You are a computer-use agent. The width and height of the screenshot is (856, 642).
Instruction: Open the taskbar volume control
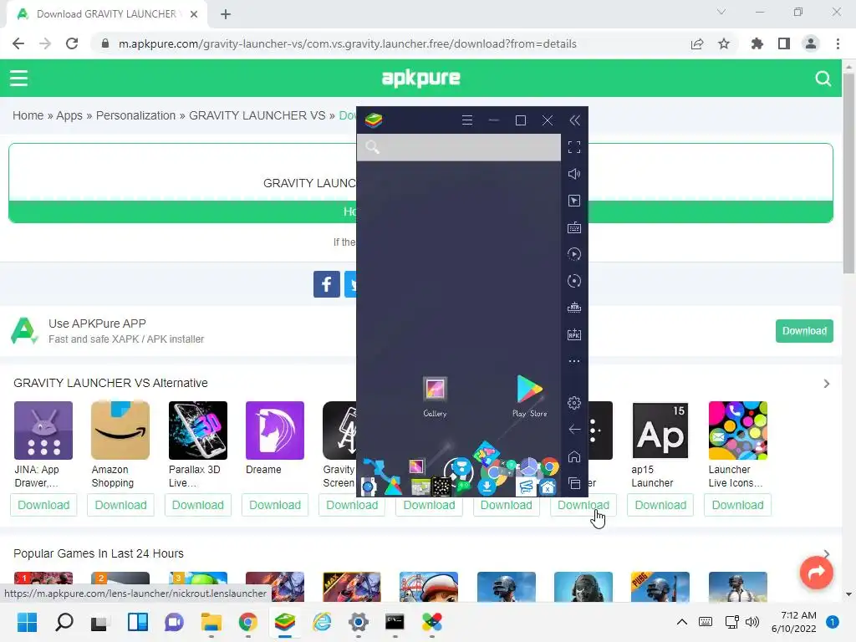point(752,622)
